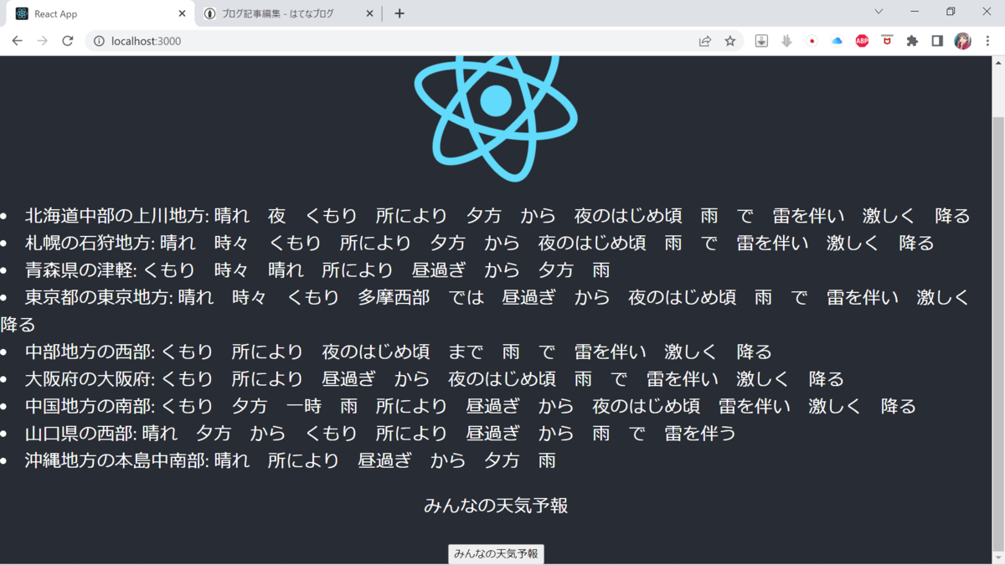The image size is (1005, 565).
Task: Click 山口県の西部 forecast row
Action: 497,434
